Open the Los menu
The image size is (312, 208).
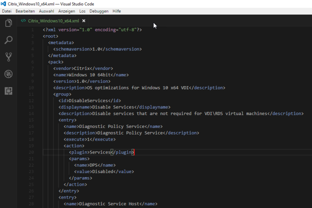click(82, 11)
